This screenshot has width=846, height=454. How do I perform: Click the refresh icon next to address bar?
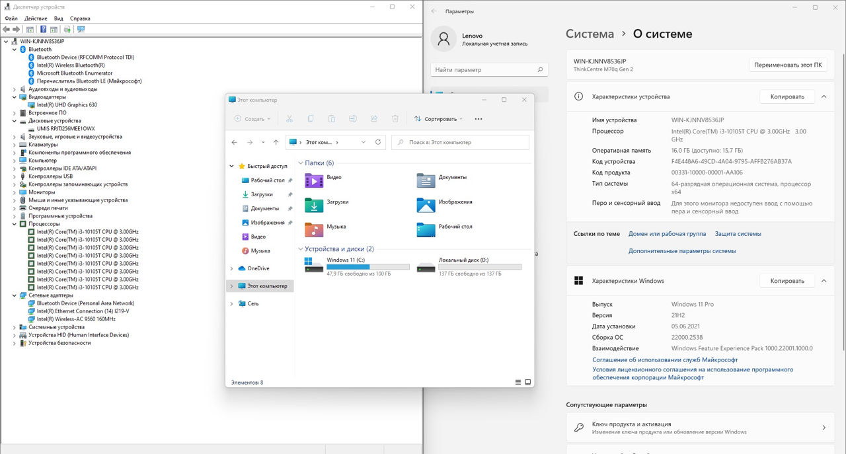coord(378,142)
